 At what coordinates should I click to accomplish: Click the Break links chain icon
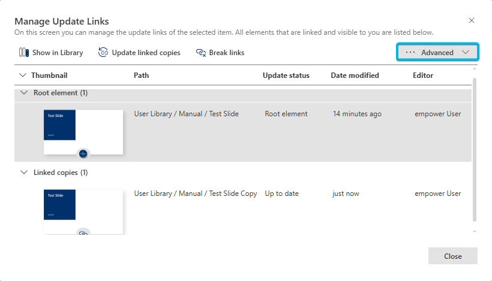[x=201, y=53]
